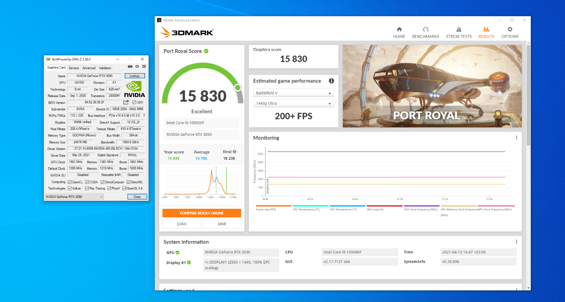565x302 pixels.
Task: Go to 3DMark Home
Action: click(399, 32)
